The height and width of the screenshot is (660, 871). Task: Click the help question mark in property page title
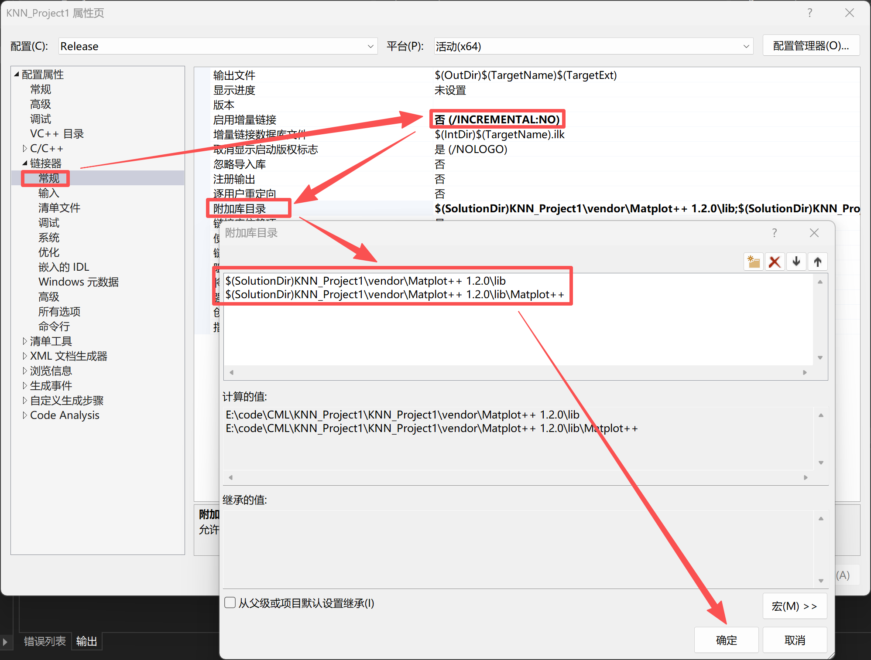point(810,13)
